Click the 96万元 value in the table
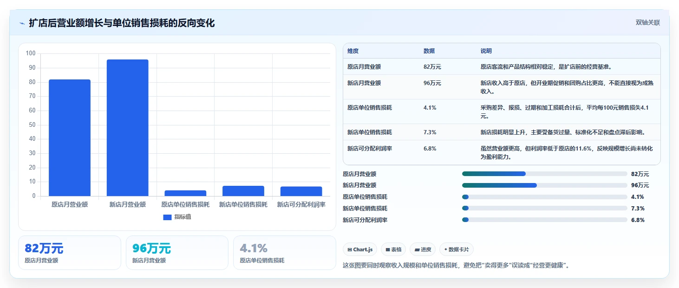679x288 pixels. point(432,83)
